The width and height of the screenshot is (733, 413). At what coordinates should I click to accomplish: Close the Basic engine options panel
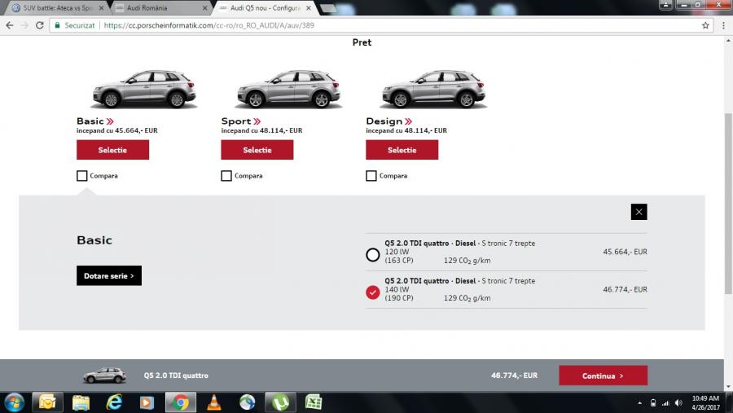click(x=639, y=212)
